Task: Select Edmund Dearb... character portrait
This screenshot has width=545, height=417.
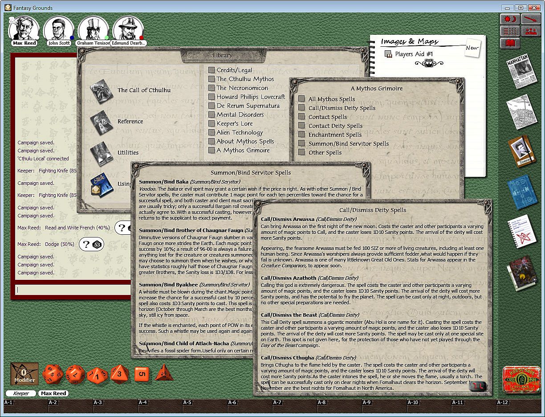Action: coord(128,29)
